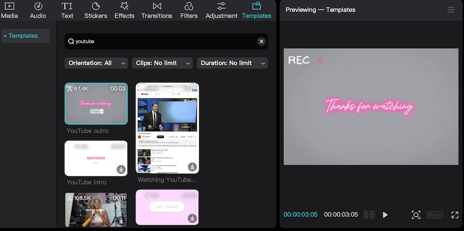The height and width of the screenshot is (231, 464).
Task: Click the preview video canvas
Action: (371, 107)
